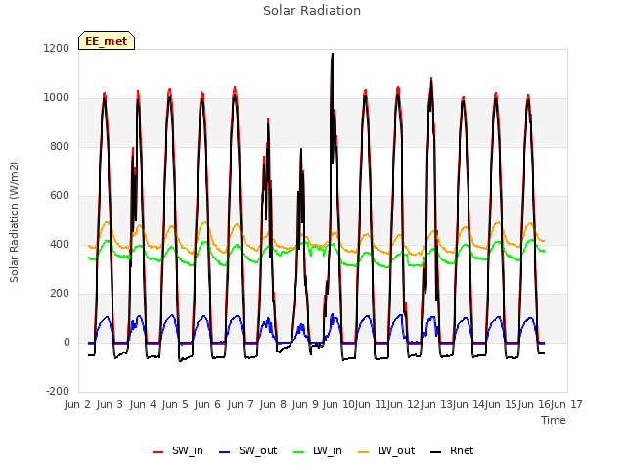
Task: Click the Jun 9 x-axis tick label
Action: (305, 404)
